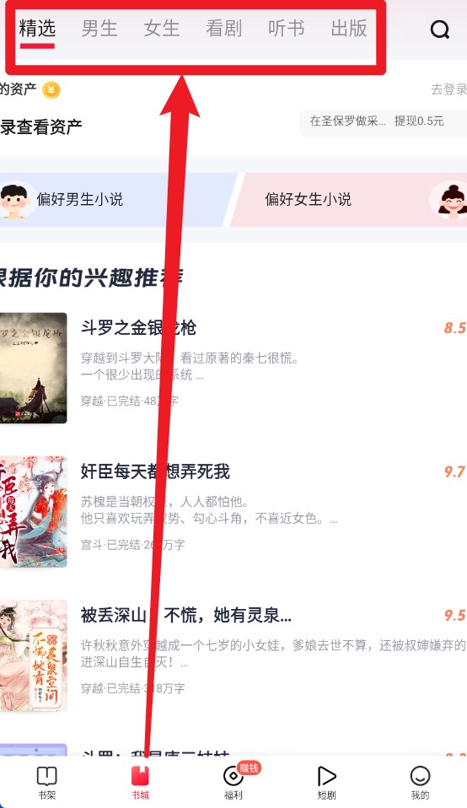Open the 短剧 play icon
Image resolution: width=467 pixels, height=808 pixels.
click(326, 776)
